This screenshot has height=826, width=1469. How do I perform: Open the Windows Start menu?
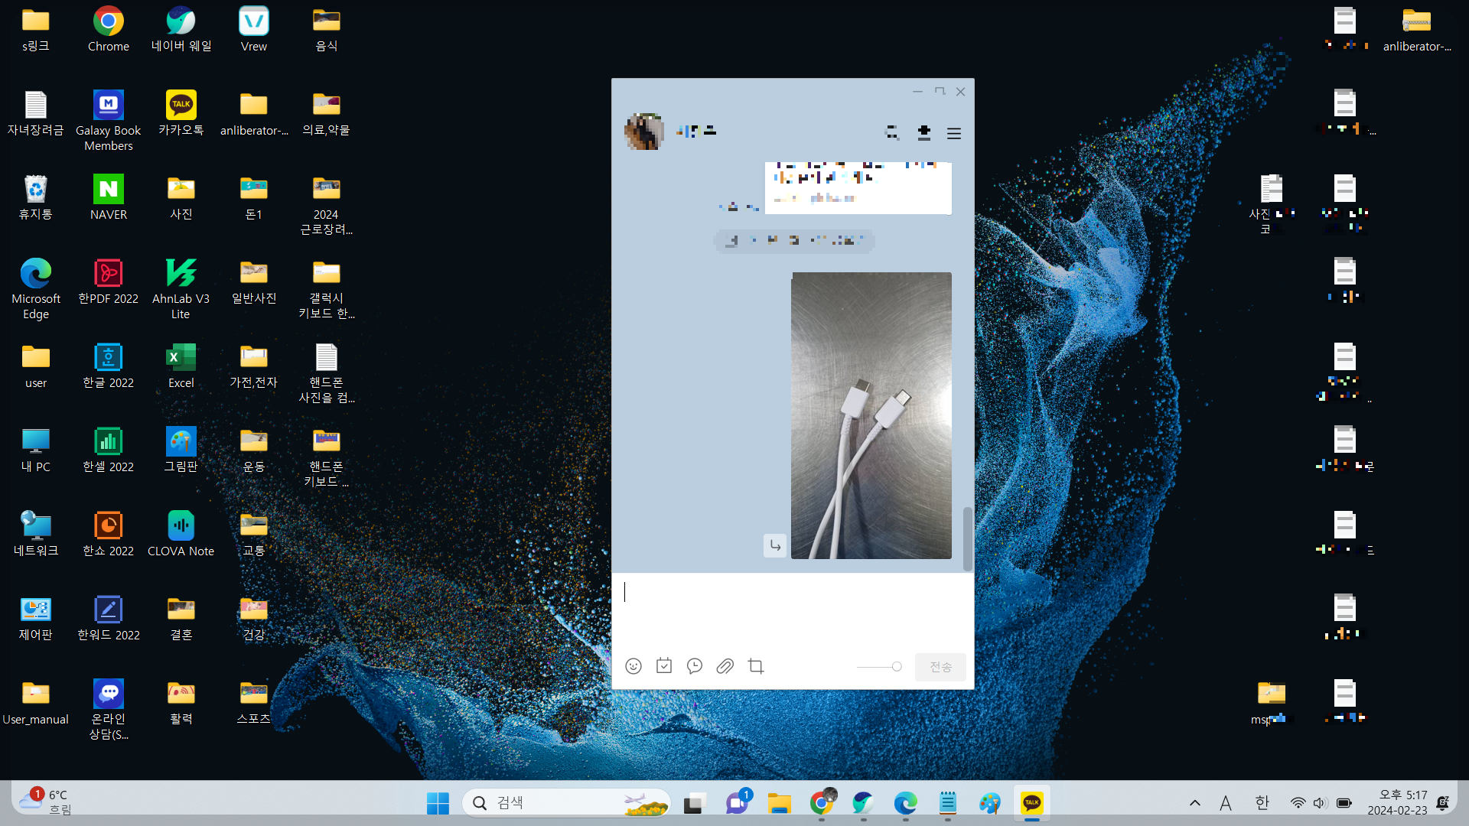438,803
